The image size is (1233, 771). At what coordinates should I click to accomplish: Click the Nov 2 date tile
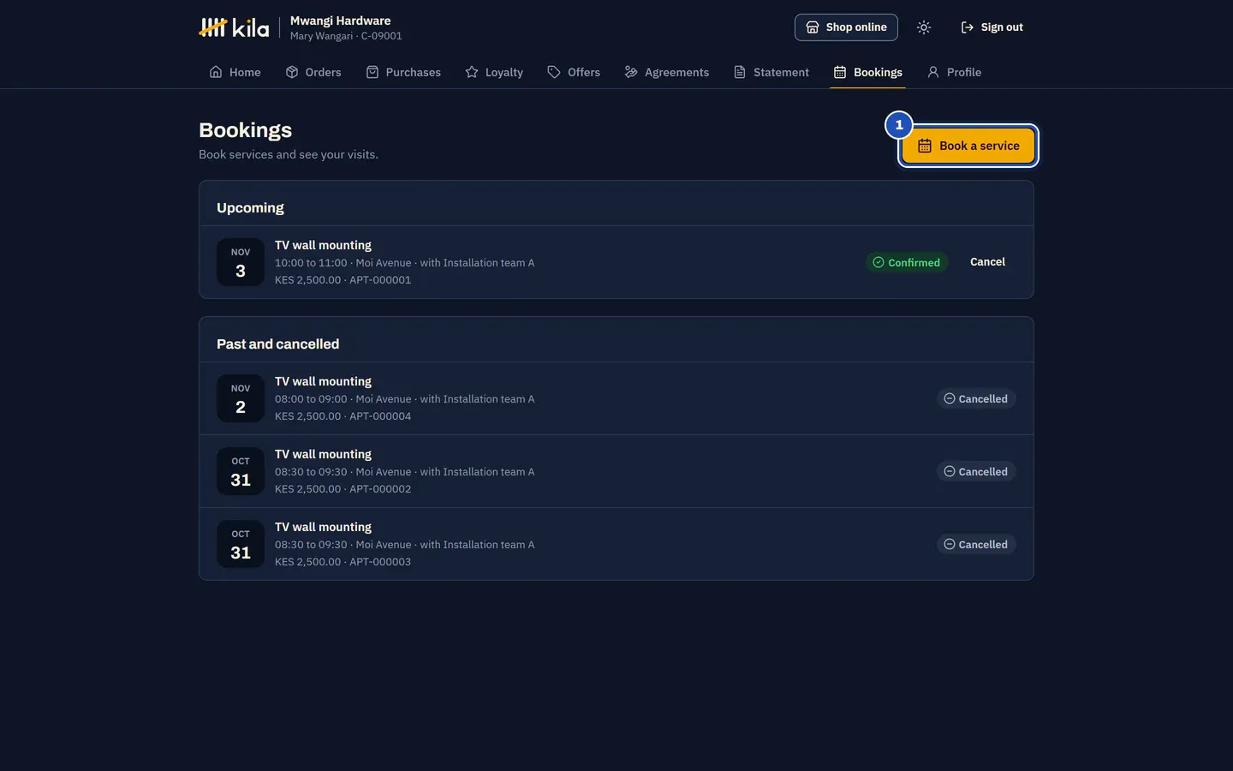click(x=241, y=398)
